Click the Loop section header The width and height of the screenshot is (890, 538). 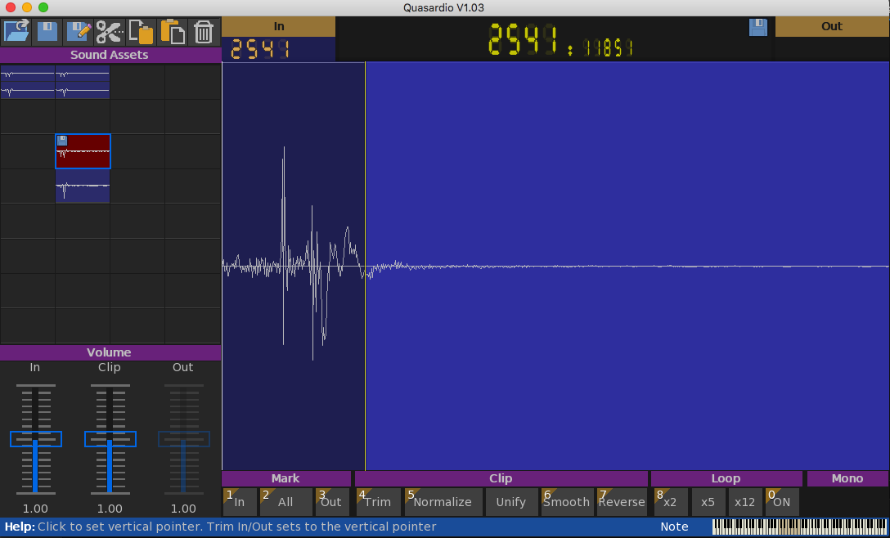click(x=726, y=478)
